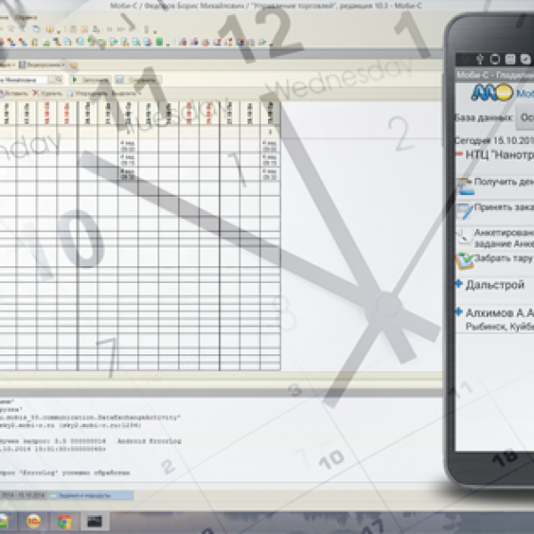Image resolution: width=534 pixels, height=534 pixels.
Task: Collapse the НТЦ 'Нанотр...' client entry
Action: 458,154
